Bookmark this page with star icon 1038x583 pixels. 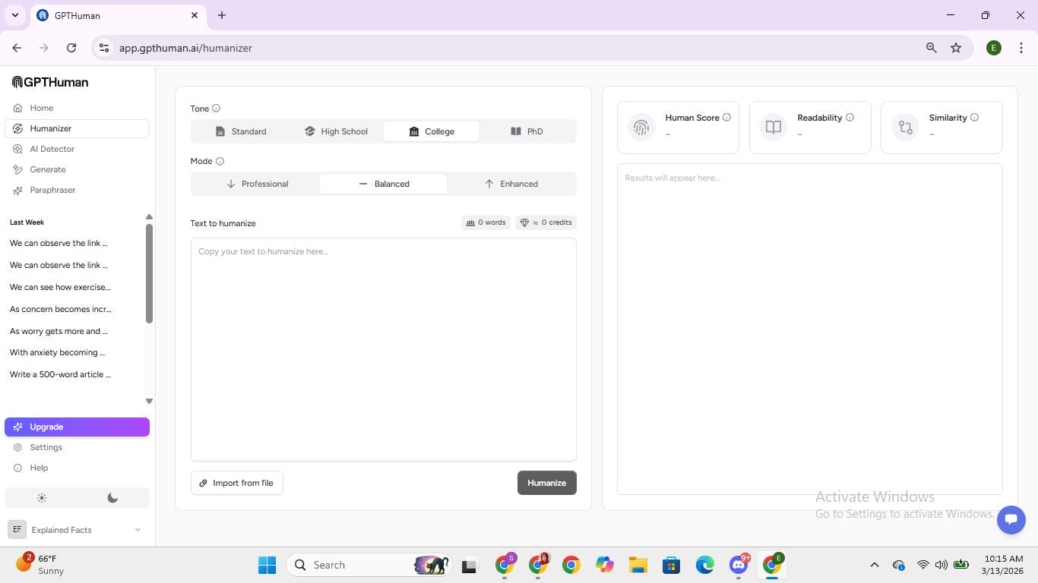pyautogui.click(x=956, y=48)
